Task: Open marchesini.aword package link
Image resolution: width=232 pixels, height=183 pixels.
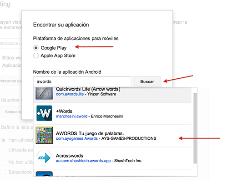Action: [x=71, y=116]
